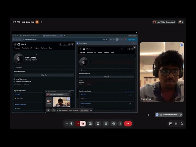Bookmark the page with the star icon

point(107,40)
